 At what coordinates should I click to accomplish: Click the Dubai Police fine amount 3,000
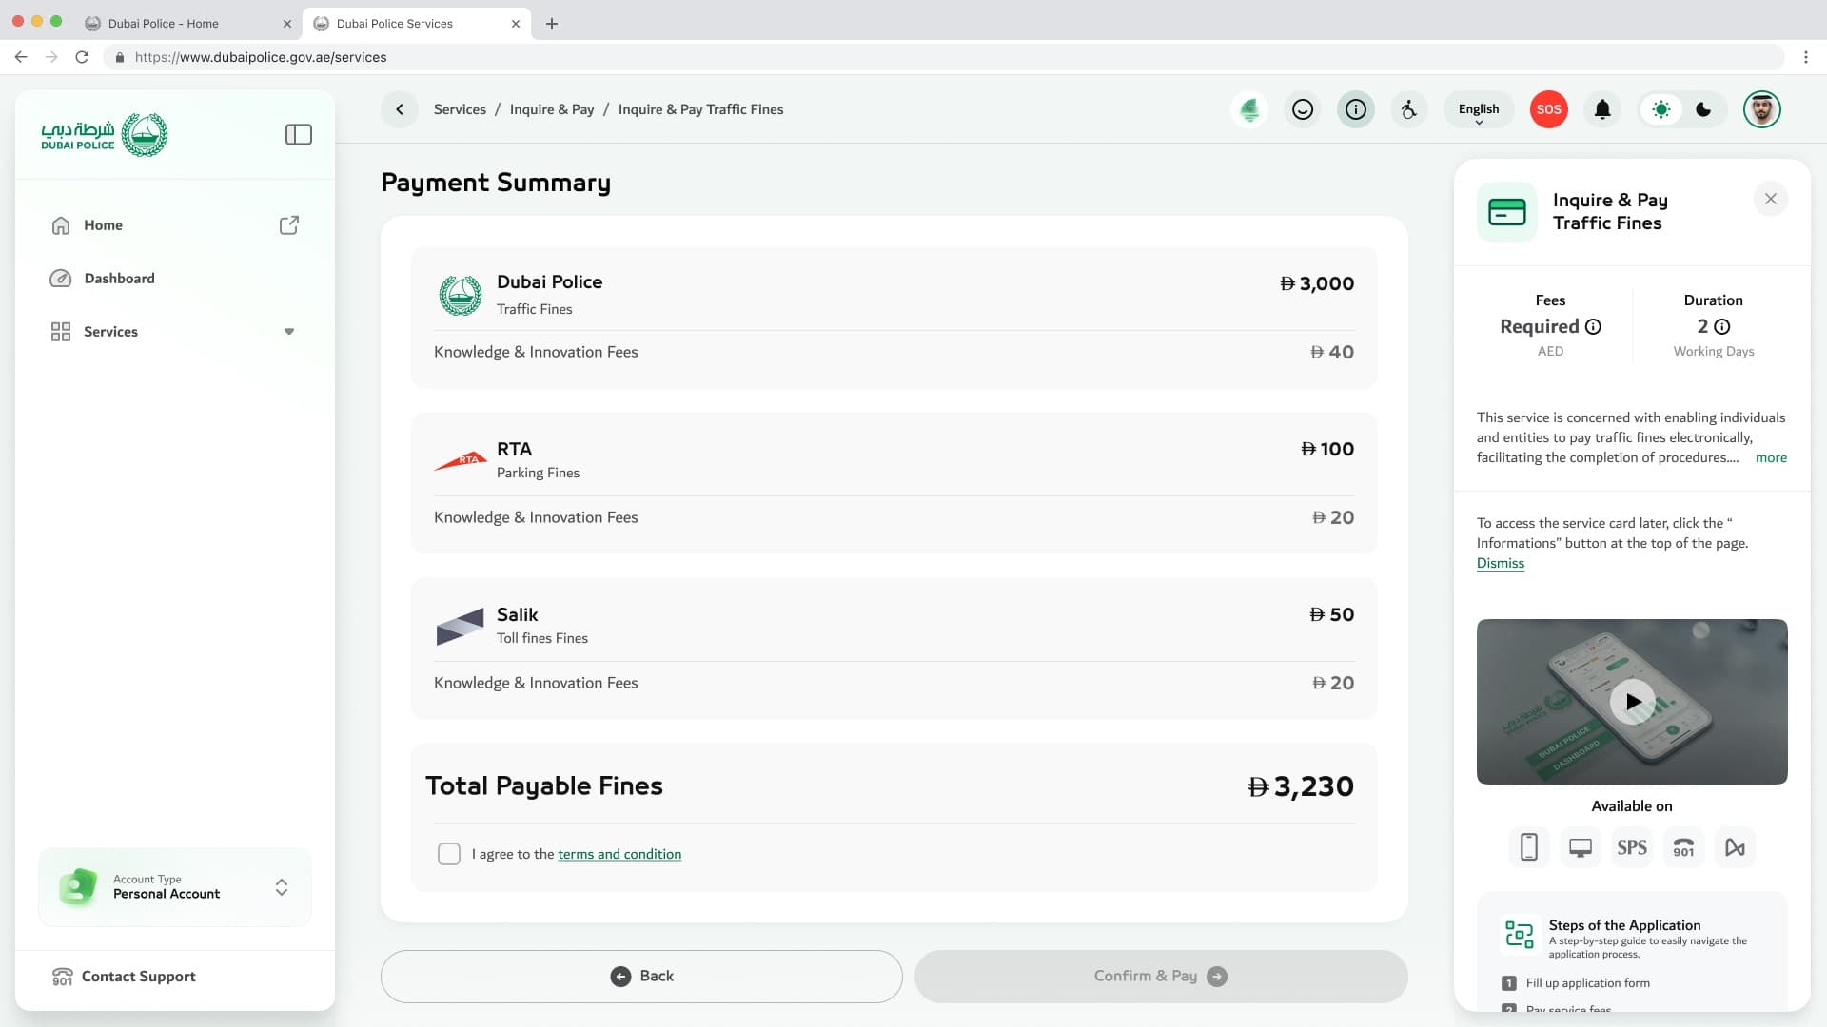(x=1317, y=283)
